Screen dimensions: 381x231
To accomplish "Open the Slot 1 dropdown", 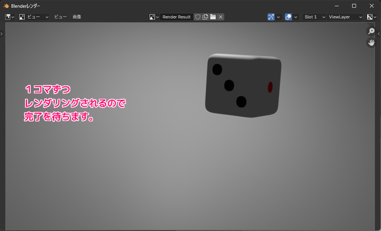I will pos(314,17).
